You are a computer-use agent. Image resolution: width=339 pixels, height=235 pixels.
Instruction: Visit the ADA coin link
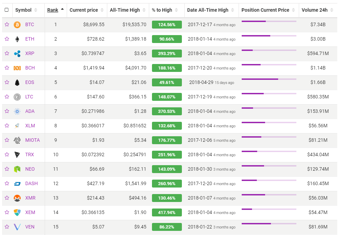(30, 111)
